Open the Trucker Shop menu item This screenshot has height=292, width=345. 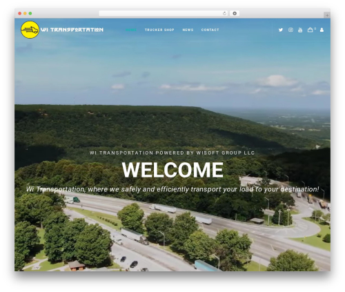[x=159, y=30]
